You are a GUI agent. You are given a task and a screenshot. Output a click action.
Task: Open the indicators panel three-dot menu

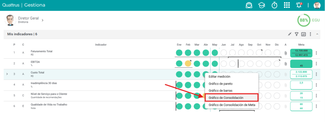310,34
